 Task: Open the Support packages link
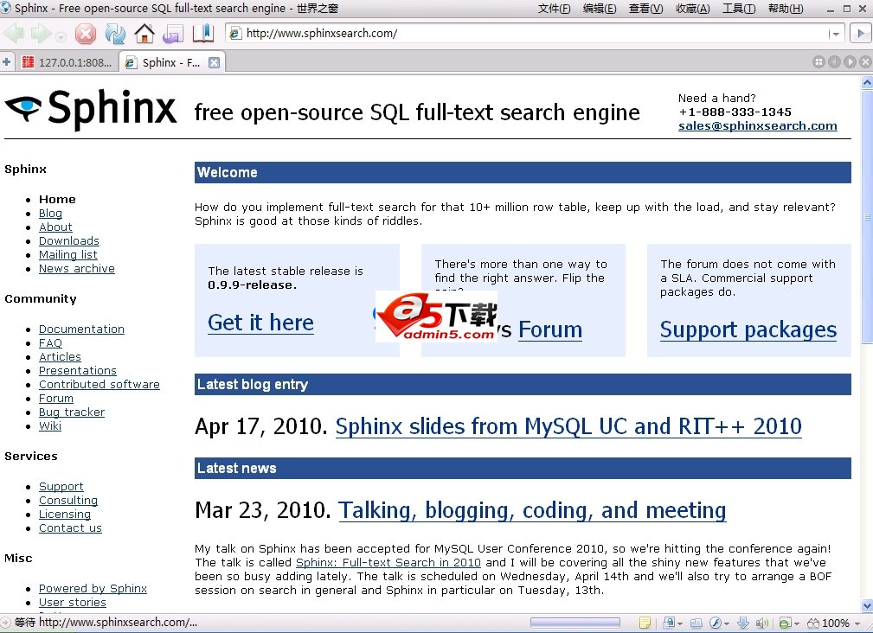(x=748, y=329)
